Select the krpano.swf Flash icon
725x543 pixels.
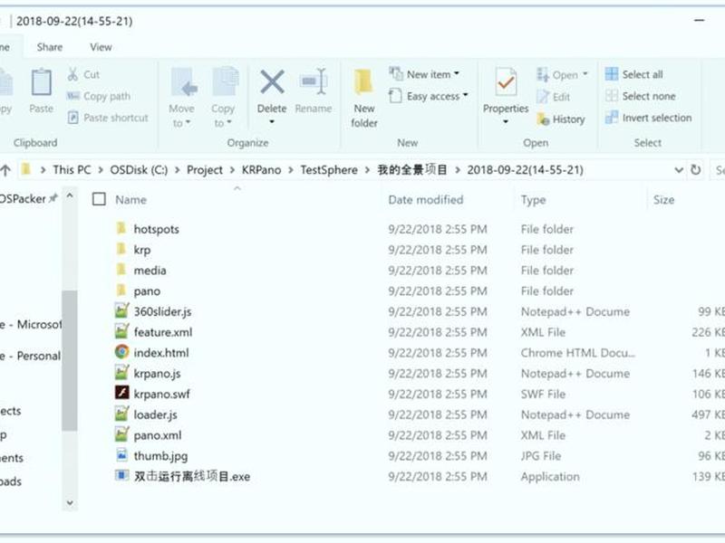pos(121,393)
